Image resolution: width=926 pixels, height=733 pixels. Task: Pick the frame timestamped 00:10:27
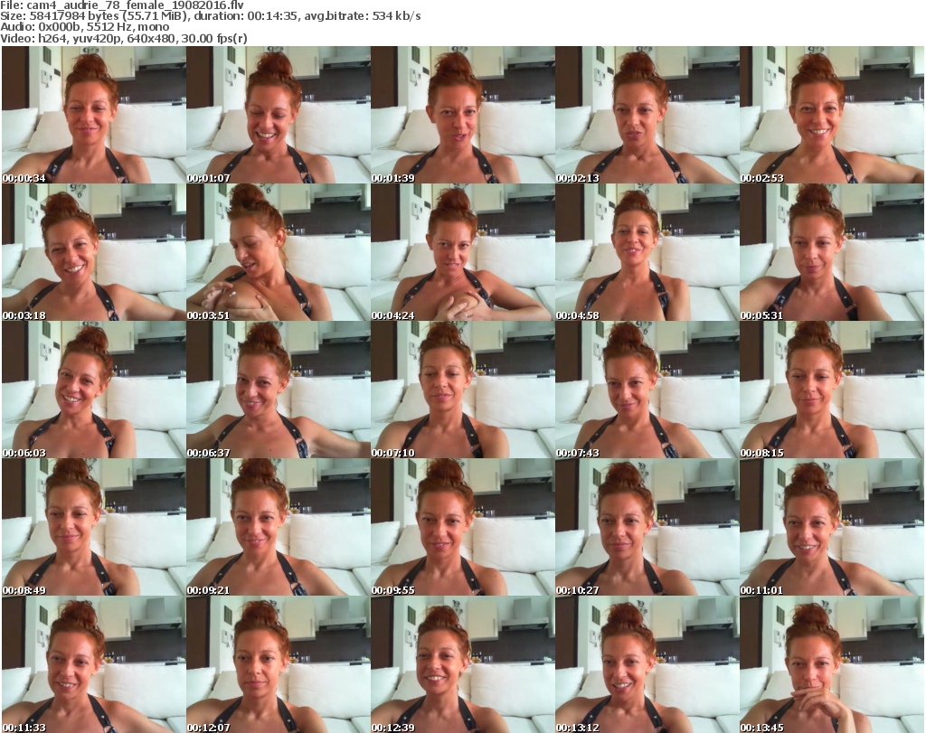point(647,527)
